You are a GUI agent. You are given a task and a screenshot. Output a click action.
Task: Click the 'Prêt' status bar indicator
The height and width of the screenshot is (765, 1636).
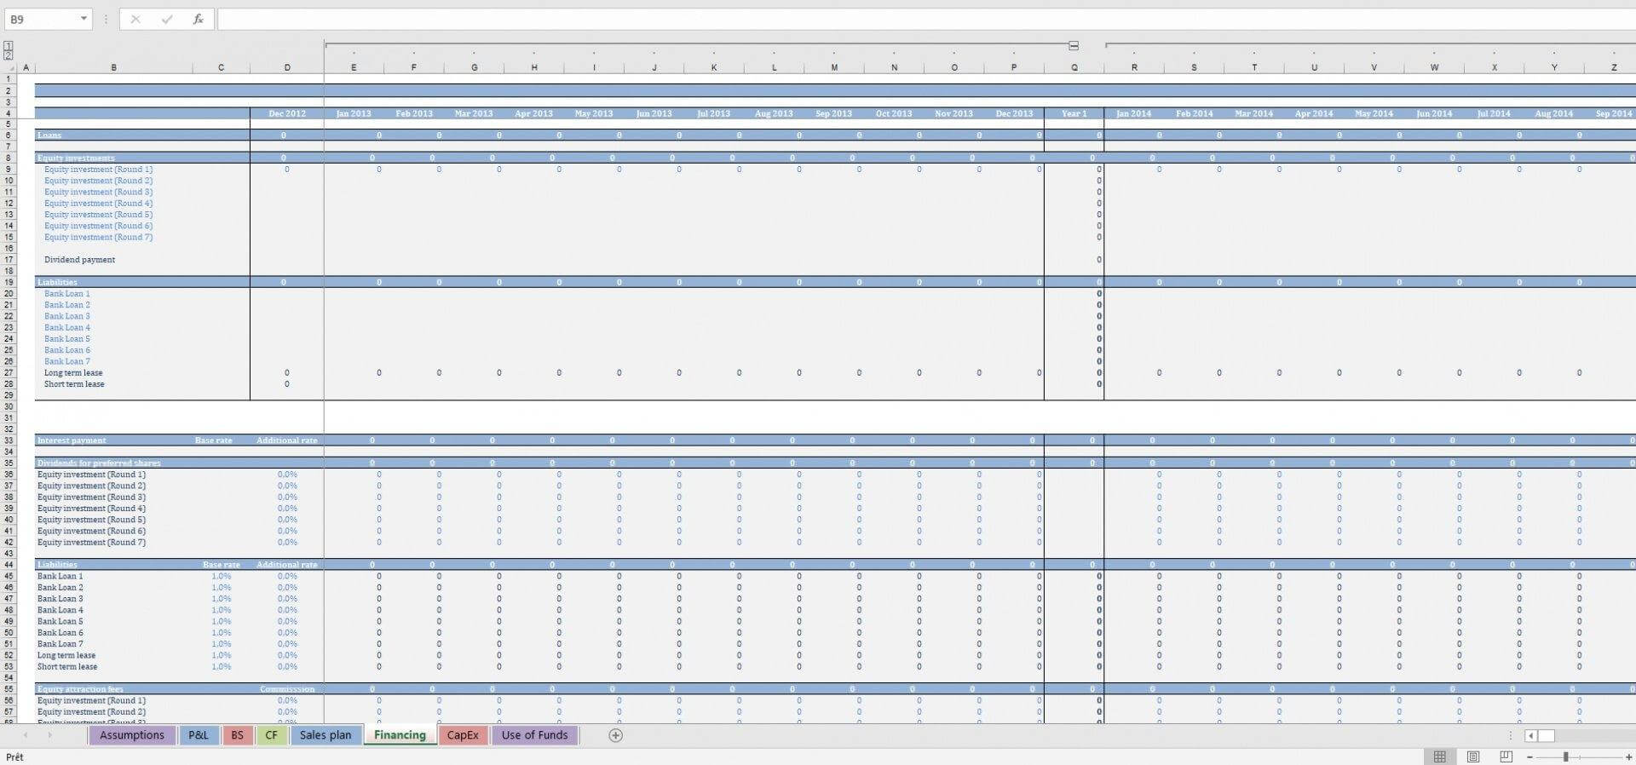click(15, 756)
